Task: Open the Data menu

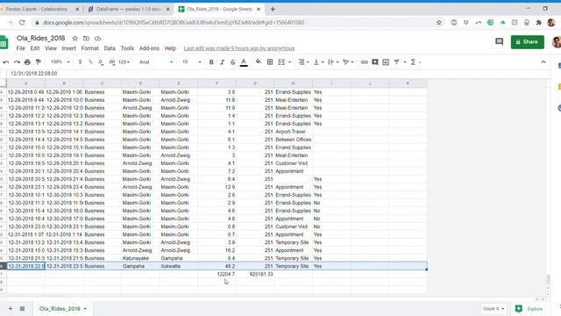Action: pos(110,48)
